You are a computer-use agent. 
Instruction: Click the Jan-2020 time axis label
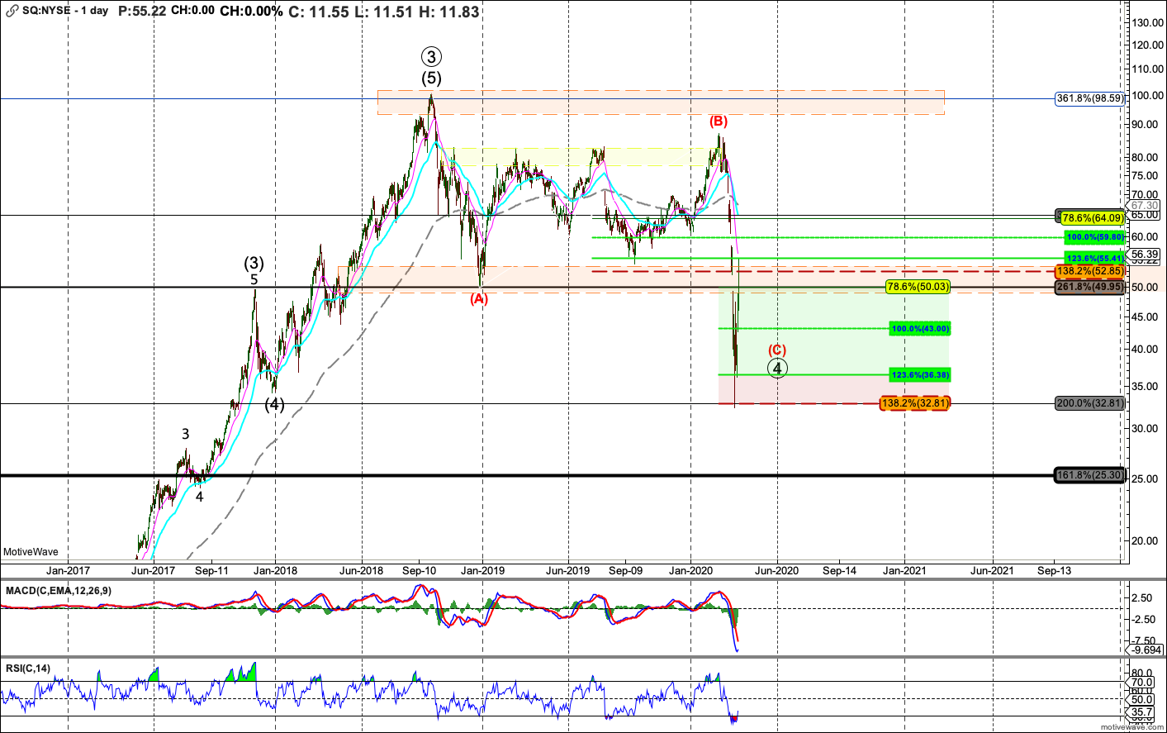point(690,570)
